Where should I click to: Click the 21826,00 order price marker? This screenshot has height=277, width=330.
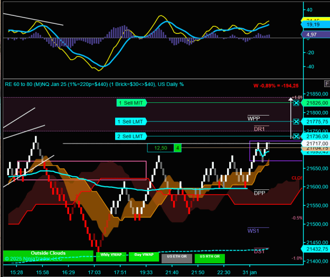tap(315, 103)
